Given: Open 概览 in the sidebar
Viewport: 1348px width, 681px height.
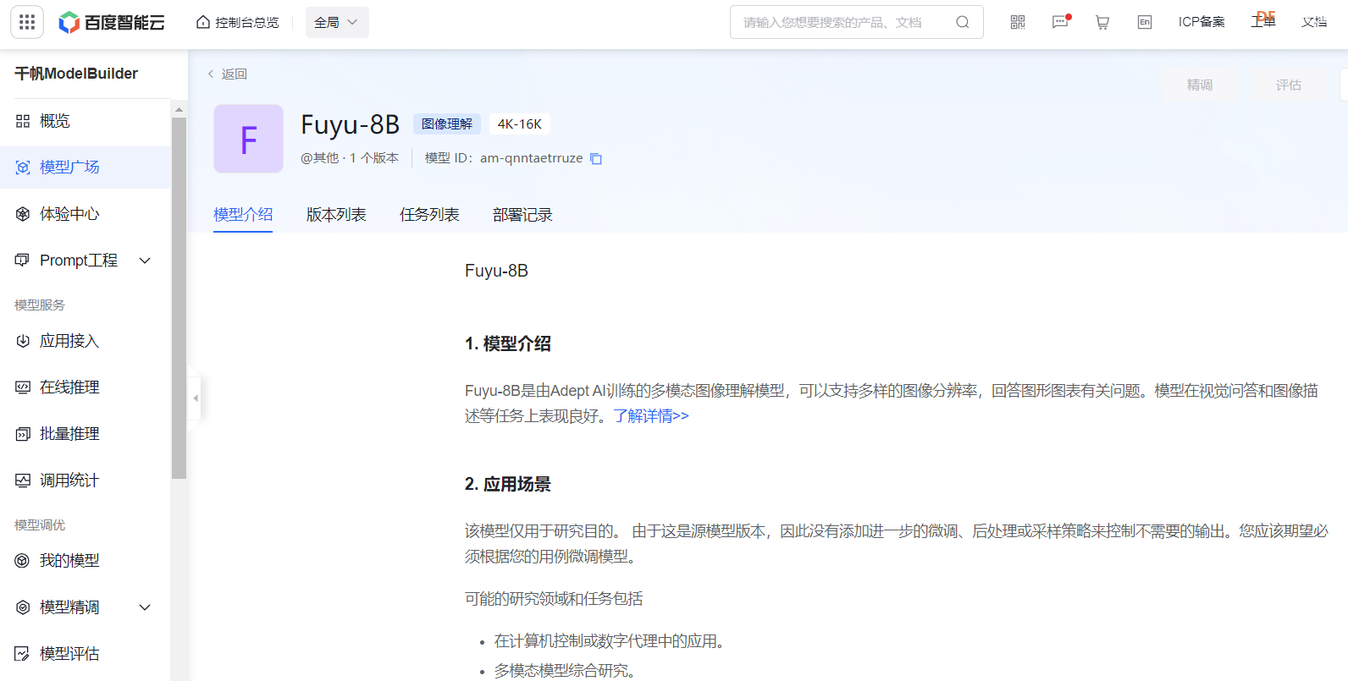Looking at the screenshot, I should (x=86, y=121).
